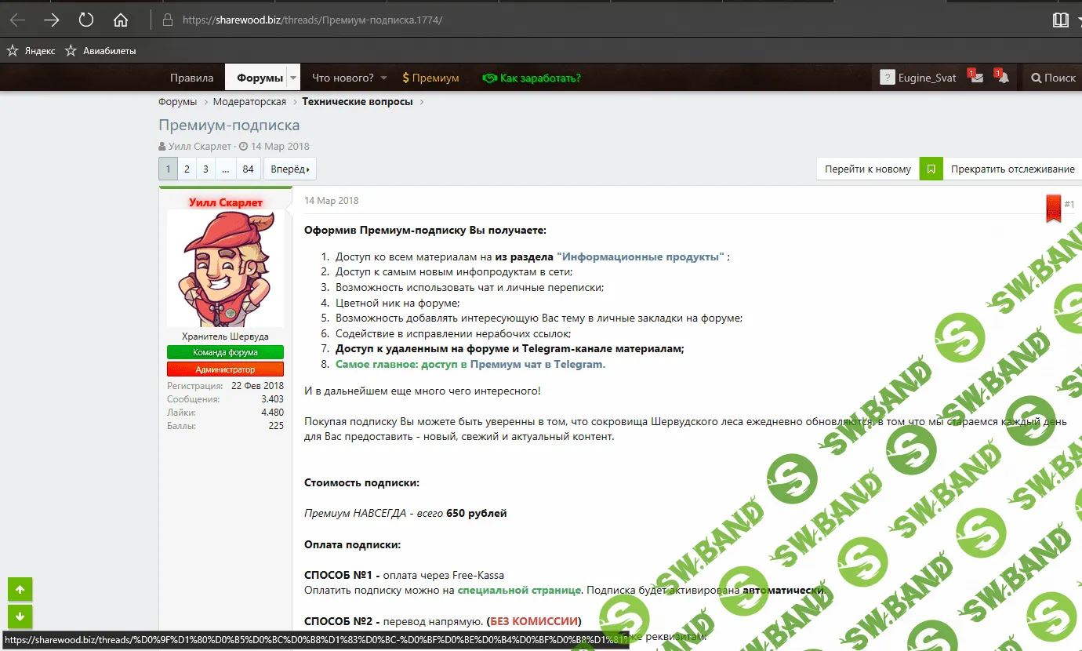Expand the Форумы tab dropdown arrow
Image resolution: width=1082 pixels, height=651 pixels.
click(293, 78)
